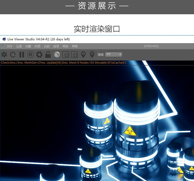The image size is (194, 181).
Task: Click the render statistics line starting Check:0ms
Action: (x=63, y=63)
